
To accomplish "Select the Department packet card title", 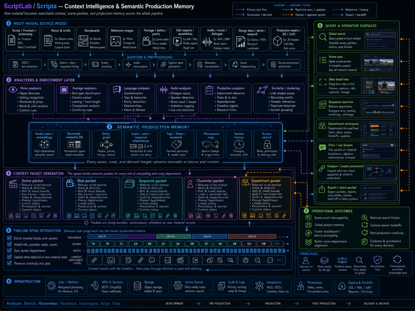I will pyautogui.click(x=266, y=181).
